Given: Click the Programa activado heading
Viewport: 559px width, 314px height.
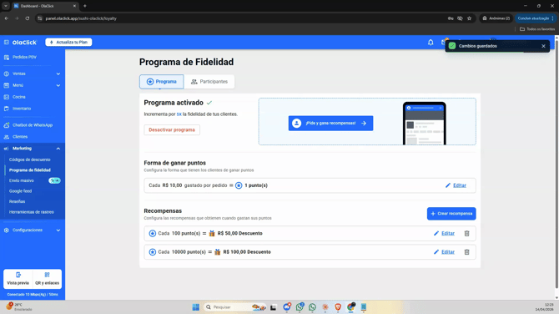Looking at the screenshot, I should (174, 103).
